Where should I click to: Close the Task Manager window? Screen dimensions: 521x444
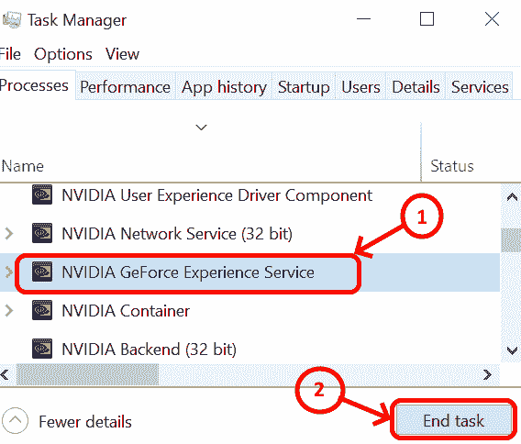point(492,18)
